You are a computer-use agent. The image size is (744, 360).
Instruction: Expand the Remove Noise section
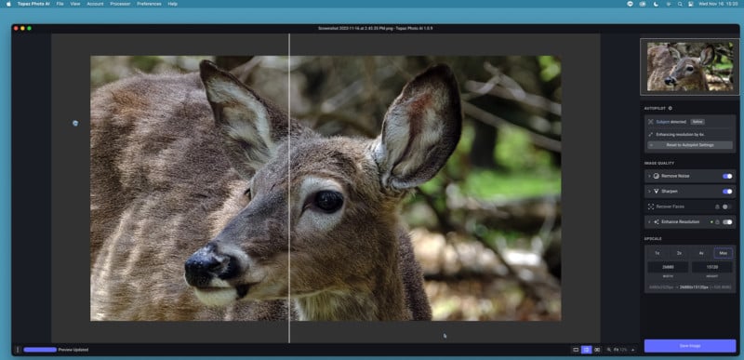[649, 176]
